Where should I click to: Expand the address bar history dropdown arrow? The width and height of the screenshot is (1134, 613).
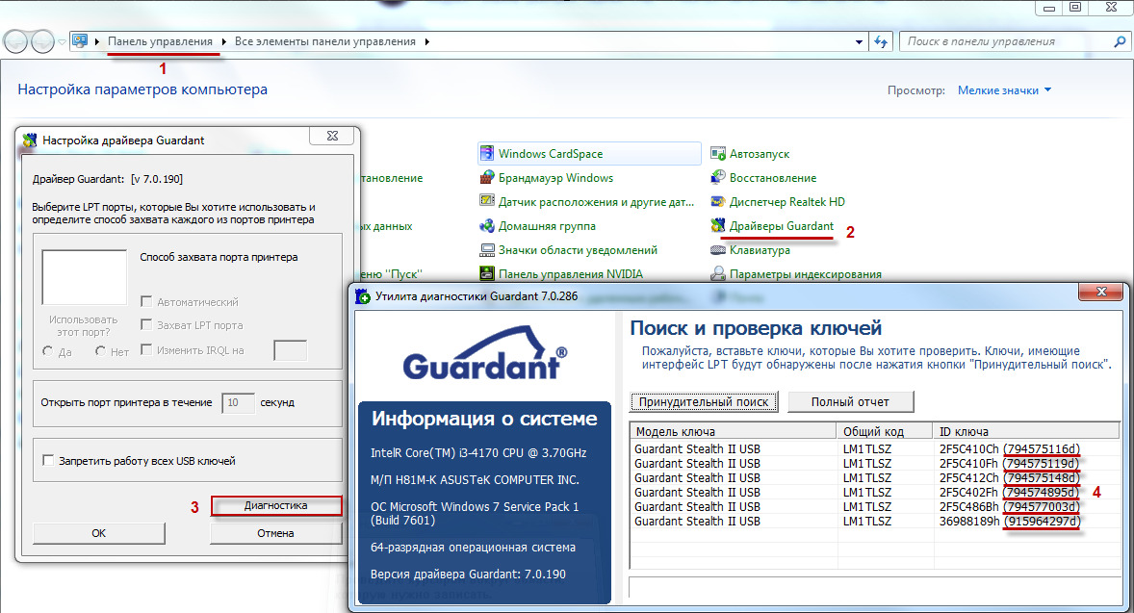(x=859, y=42)
